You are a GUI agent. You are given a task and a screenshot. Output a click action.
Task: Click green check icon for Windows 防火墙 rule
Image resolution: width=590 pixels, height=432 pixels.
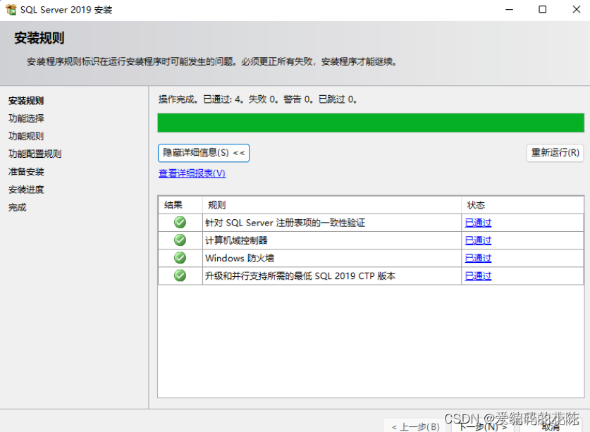[x=180, y=258]
